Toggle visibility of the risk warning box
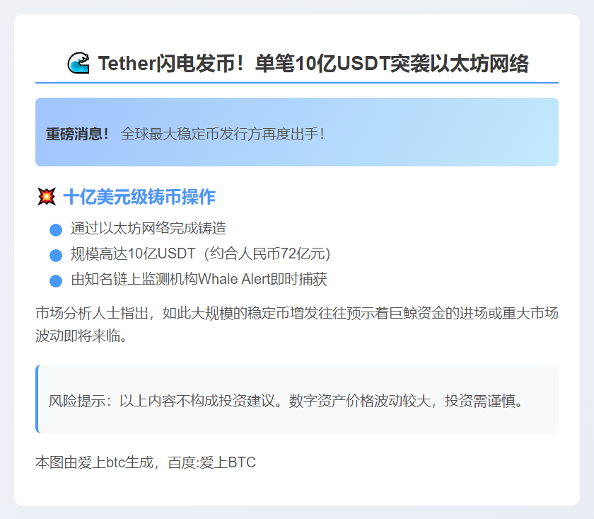Viewport: 594px width, 519px height. (x=297, y=398)
